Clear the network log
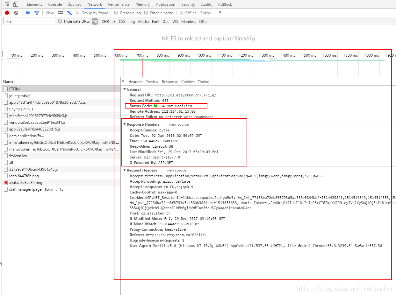The width and height of the screenshot is (396, 295). tap(16, 13)
